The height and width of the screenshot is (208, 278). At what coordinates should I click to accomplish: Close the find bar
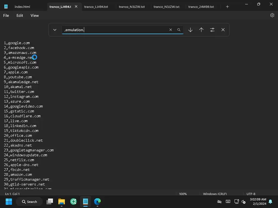point(223,30)
